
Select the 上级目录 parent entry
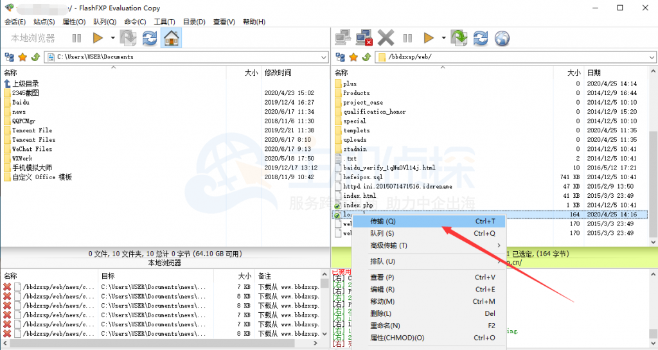click(x=25, y=83)
